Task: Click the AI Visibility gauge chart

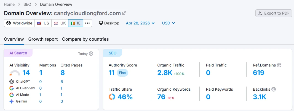Action: click(15, 73)
